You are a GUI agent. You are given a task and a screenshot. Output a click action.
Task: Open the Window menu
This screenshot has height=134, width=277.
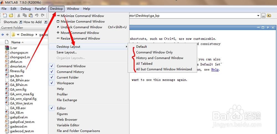coord(73,9)
